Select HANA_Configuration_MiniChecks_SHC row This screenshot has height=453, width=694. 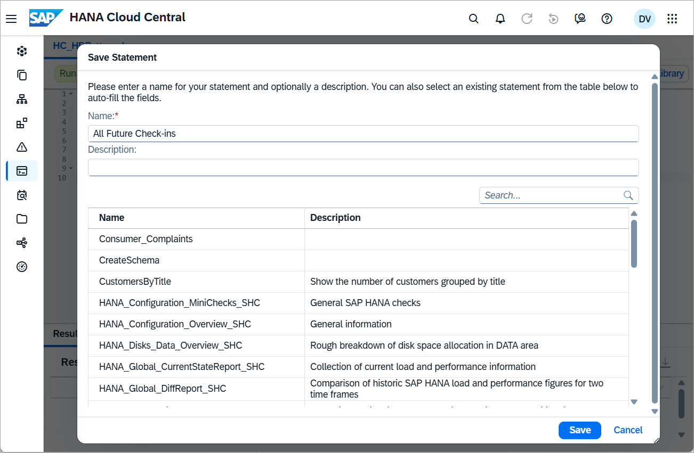(x=358, y=303)
